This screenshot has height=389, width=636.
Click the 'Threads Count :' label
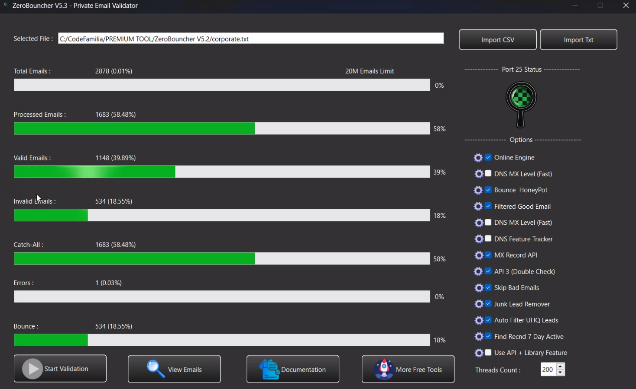(498, 370)
